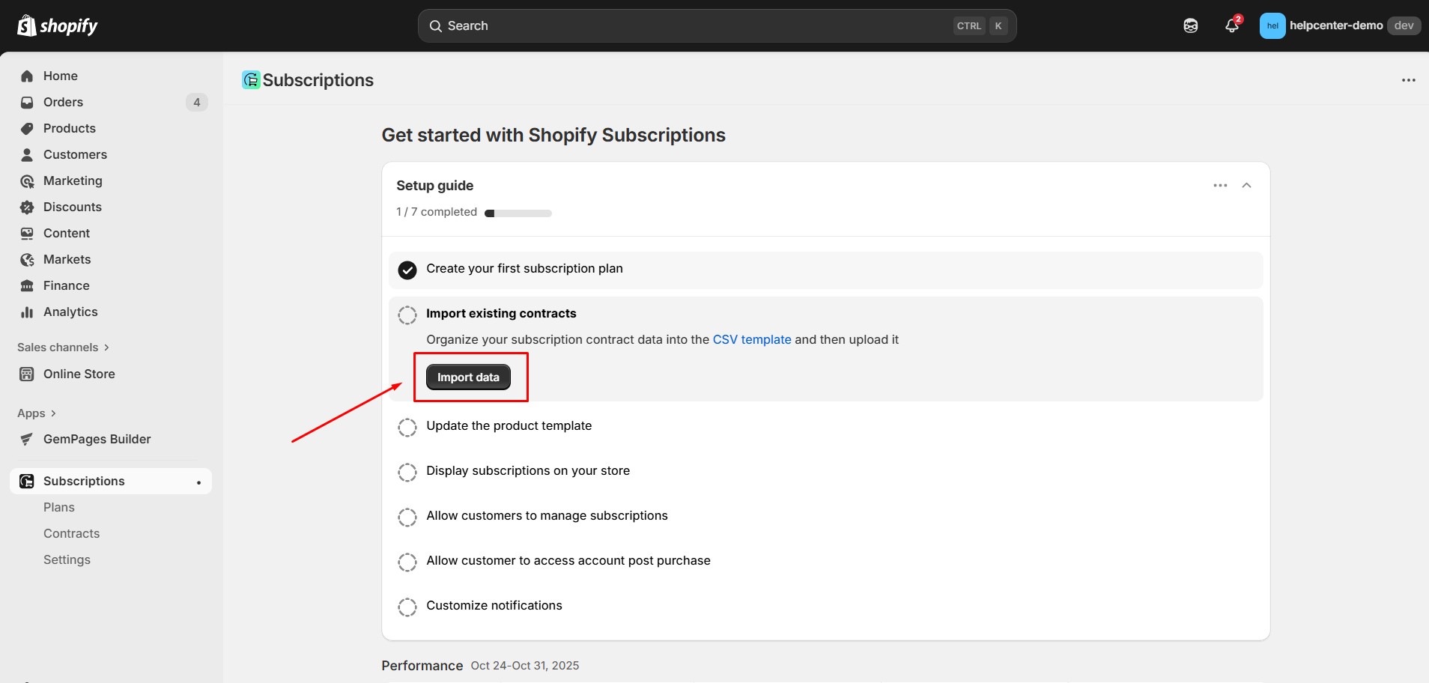
Task: Select the Orders icon in sidebar
Action: (x=27, y=102)
